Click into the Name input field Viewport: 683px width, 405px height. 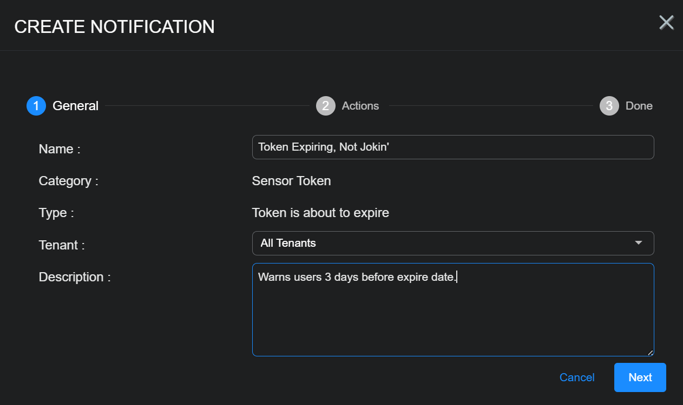click(452, 147)
